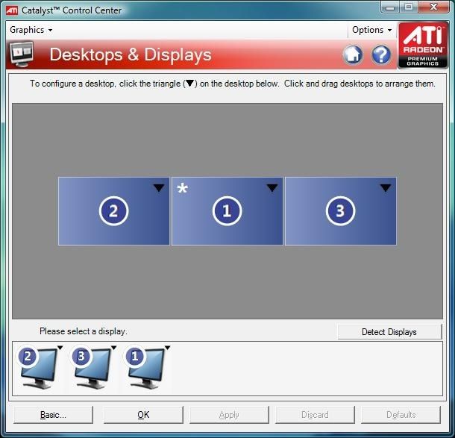The image size is (455, 438).
Task: Select display 3 monitor icon
Action: (92, 368)
